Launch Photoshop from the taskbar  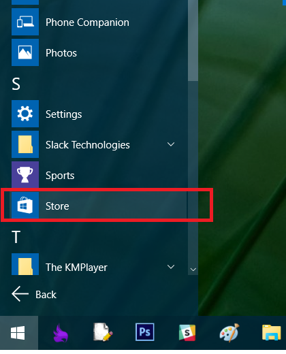coord(145,332)
